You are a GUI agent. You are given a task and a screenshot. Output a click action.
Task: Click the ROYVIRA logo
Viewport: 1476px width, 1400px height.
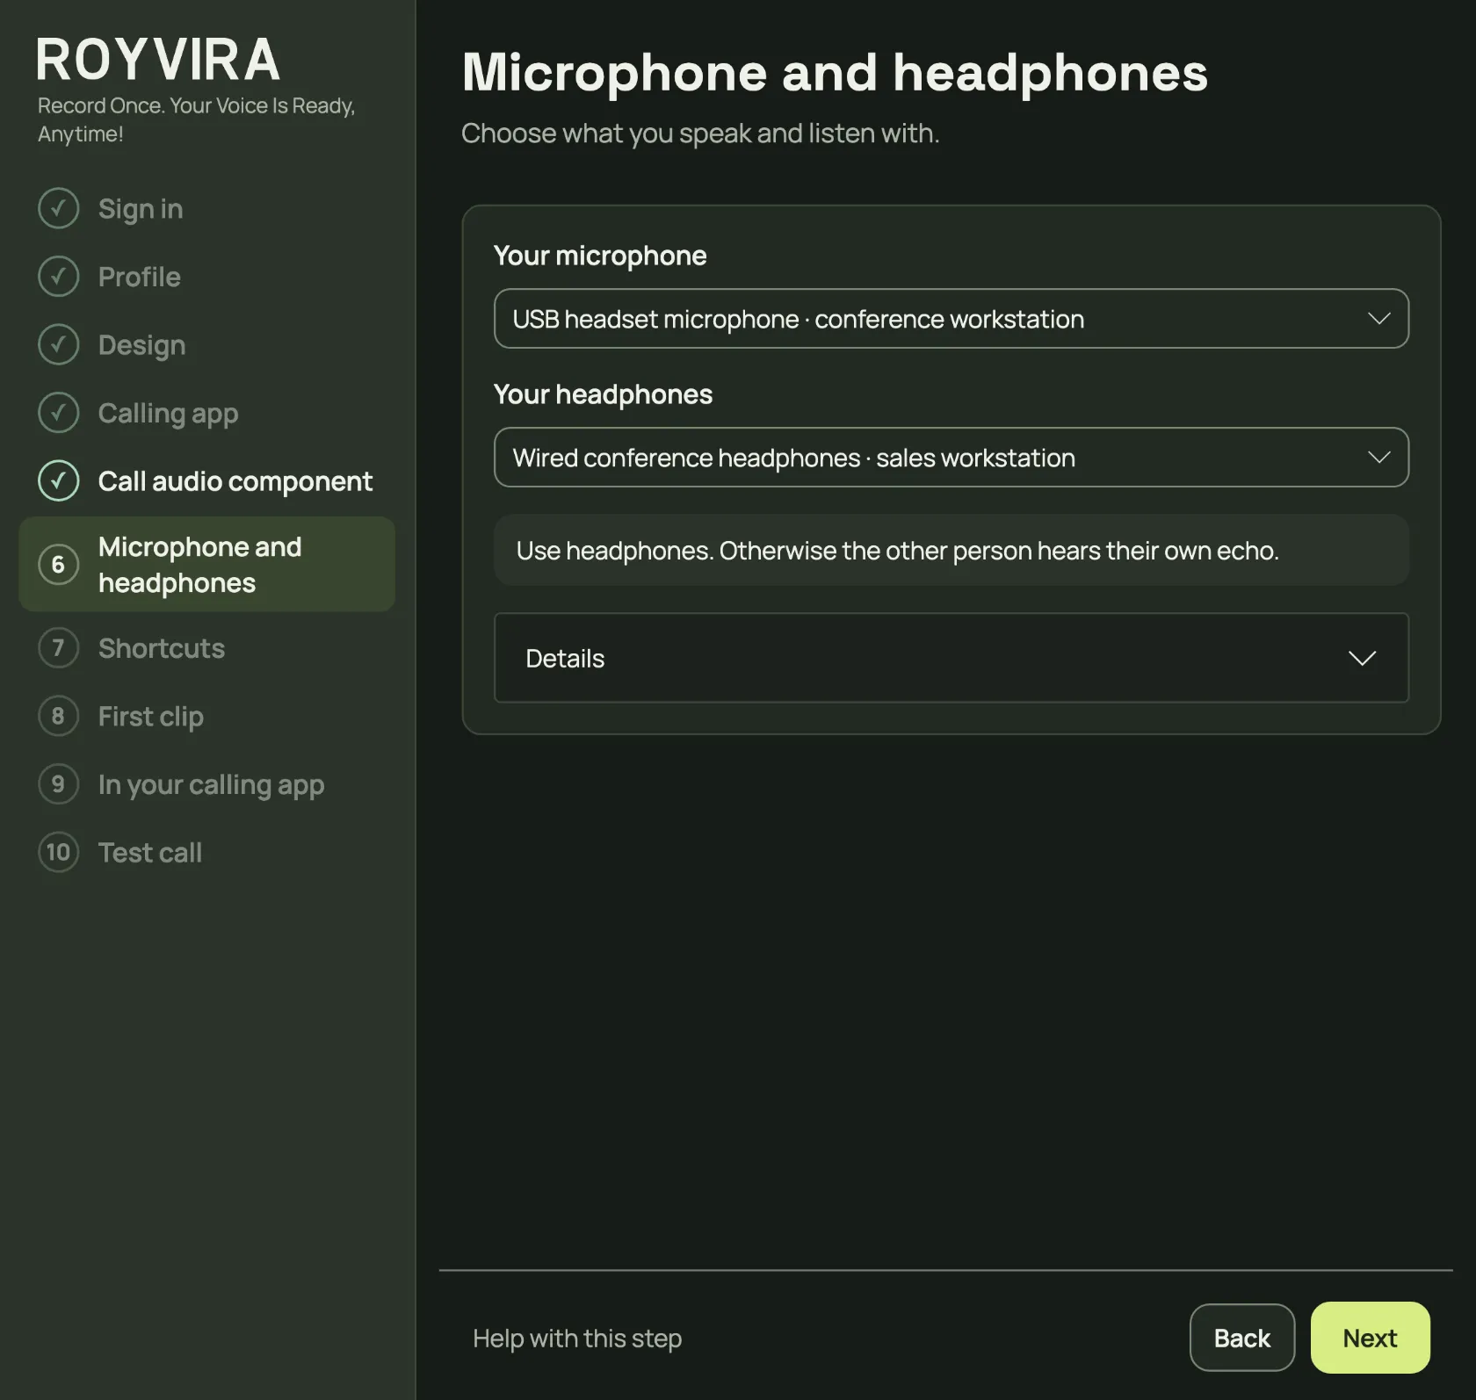[x=158, y=60]
